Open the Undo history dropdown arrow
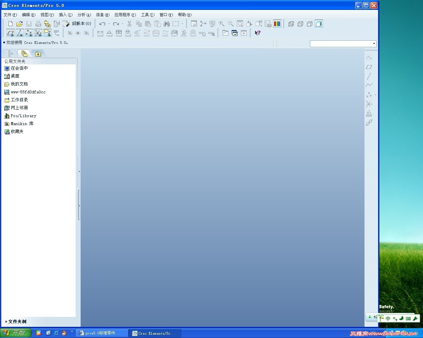 tap(109, 24)
